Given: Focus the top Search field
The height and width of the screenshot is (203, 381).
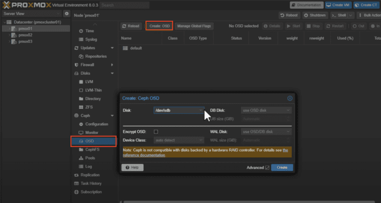Looking at the screenshot, I should click(x=125, y=5).
